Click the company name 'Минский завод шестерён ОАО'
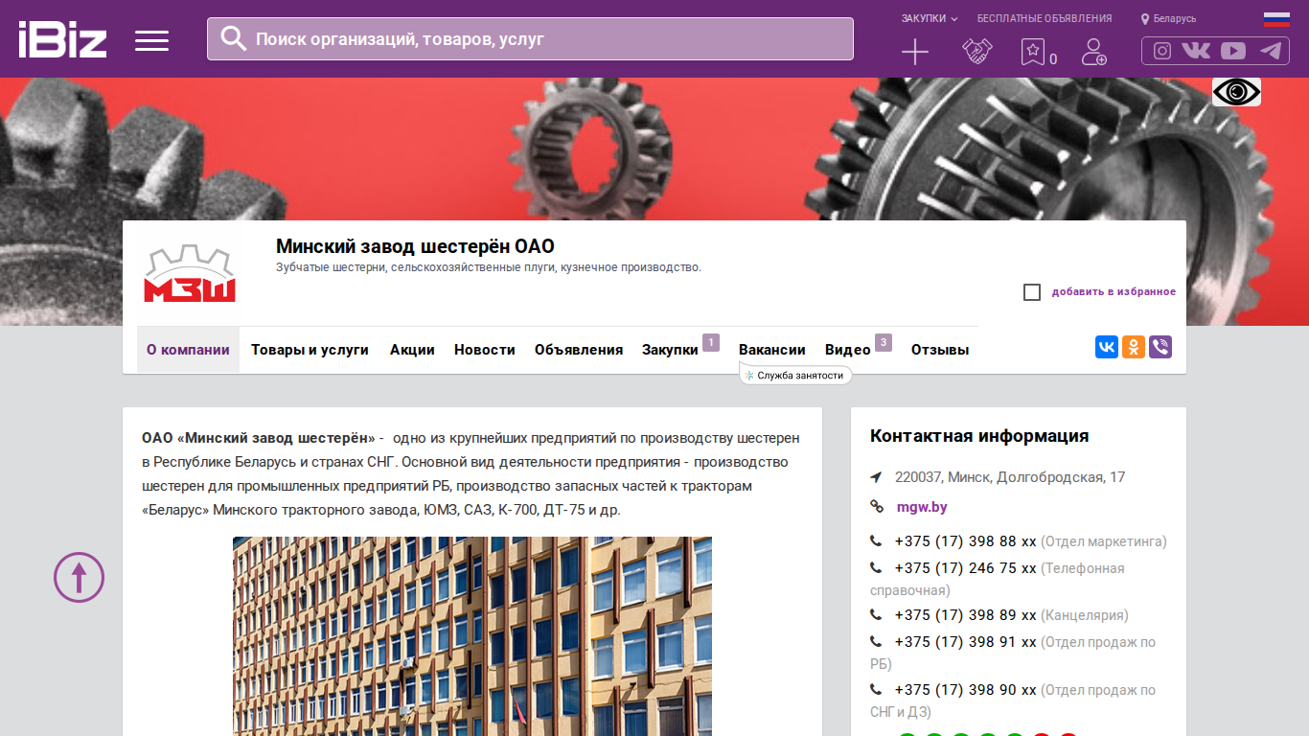 tap(415, 246)
